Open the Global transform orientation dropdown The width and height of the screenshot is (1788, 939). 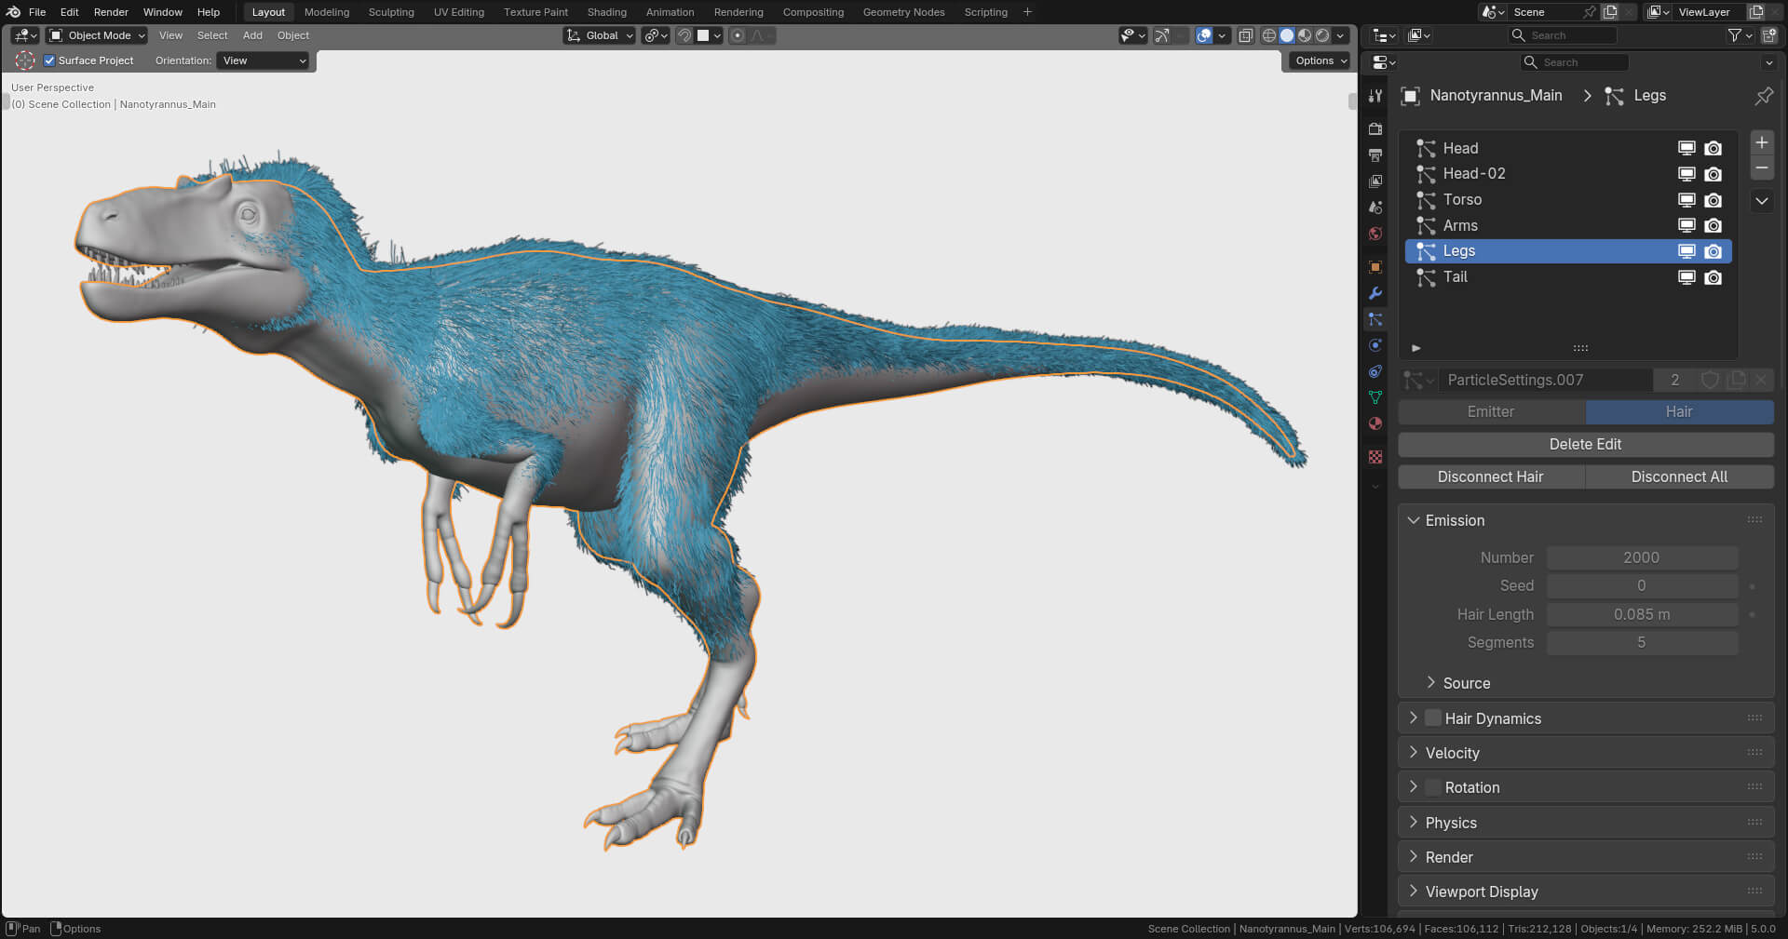[600, 35]
